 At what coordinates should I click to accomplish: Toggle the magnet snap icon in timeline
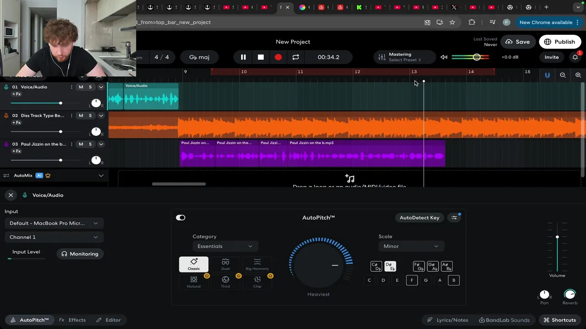tap(547, 75)
